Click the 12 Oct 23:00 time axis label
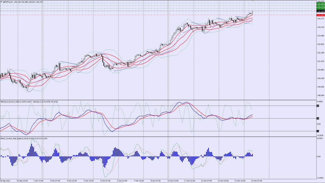The height and width of the screenshot is (183, 325). (x=223, y=181)
